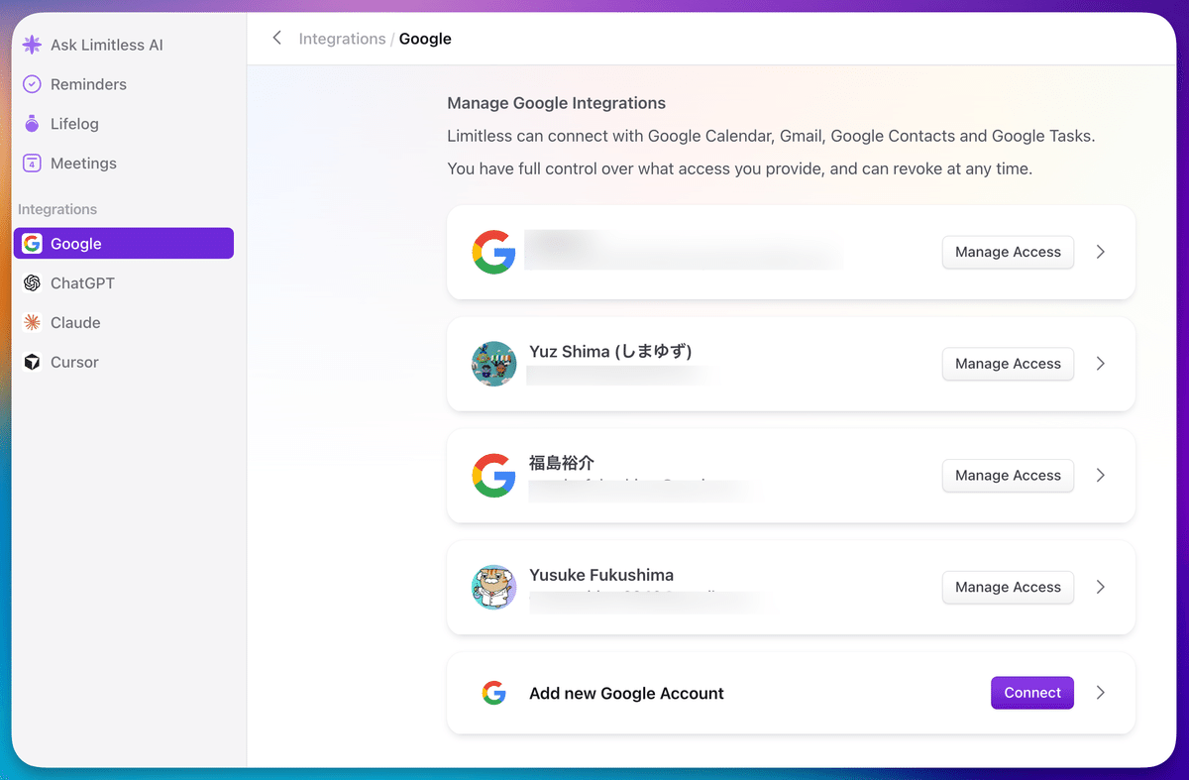Expand the 福島裕介 account chevron
The width and height of the screenshot is (1189, 780).
[1100, 476]
